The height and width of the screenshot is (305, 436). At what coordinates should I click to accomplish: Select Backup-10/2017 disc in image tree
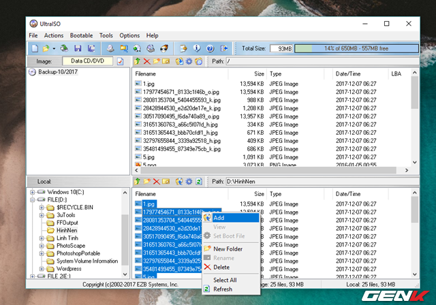[58, 72]
